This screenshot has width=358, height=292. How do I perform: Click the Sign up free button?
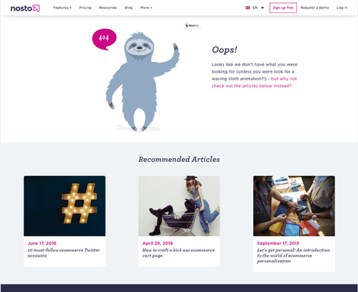point(283,8)
